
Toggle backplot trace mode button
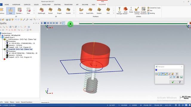61,23
